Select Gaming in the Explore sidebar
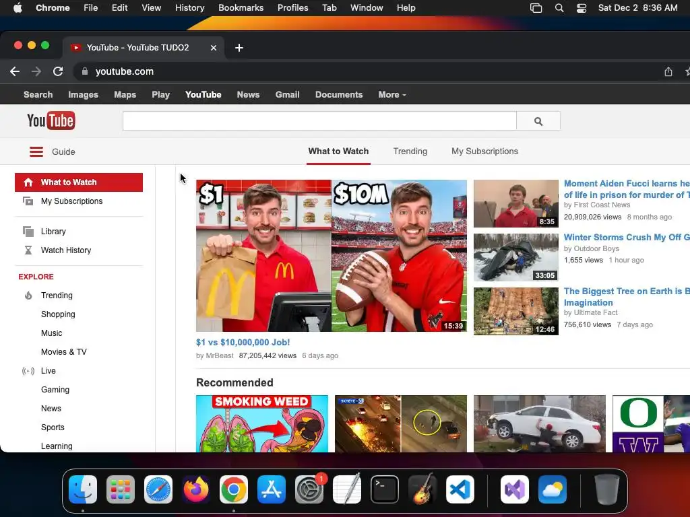The width and height of the screenshot is (690, 517). click(x=55, y=390)
